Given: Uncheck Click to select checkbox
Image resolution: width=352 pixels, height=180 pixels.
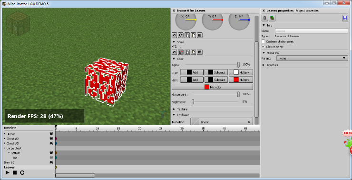Looking at the screenshot, I should tap(264, 47).
